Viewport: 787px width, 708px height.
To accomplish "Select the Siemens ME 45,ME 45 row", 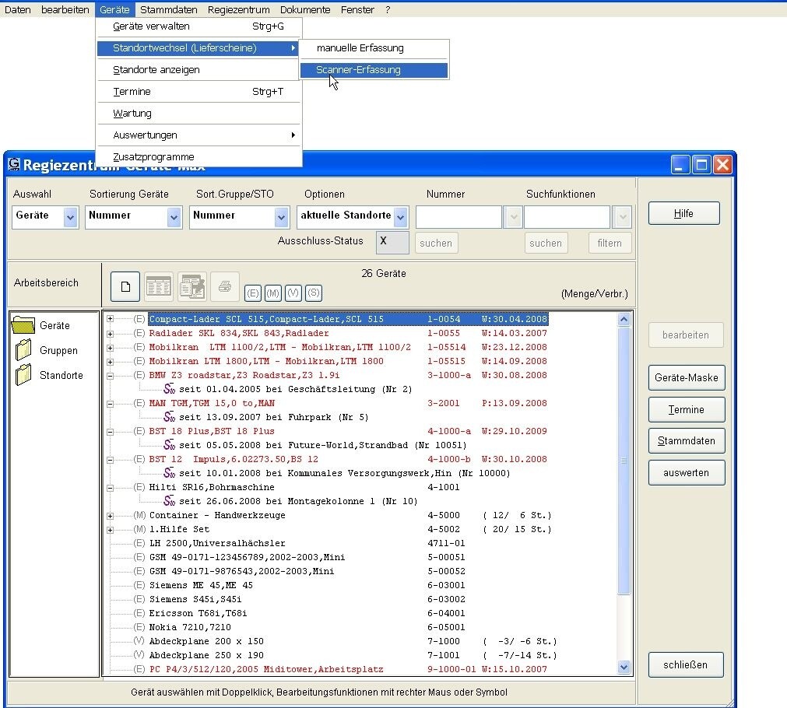I will (307, 585).
